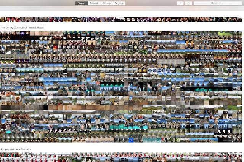Open the share button in toolbar

coord(189,3)
